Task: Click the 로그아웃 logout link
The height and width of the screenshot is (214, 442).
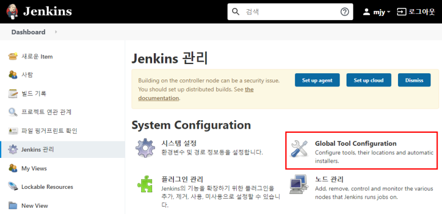Action: click(x=422, y=12)
